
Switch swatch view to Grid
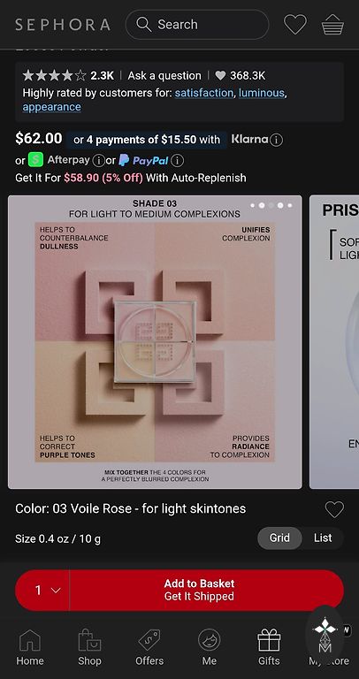279,538
